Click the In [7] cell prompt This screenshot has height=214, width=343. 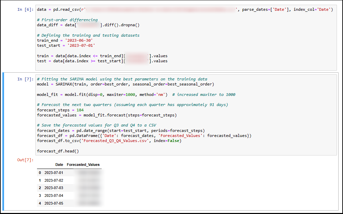[x=25, y=79]
